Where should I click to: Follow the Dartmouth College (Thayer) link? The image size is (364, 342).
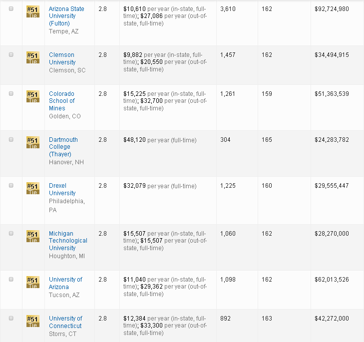pyautogui.click(x=63, y=147)
